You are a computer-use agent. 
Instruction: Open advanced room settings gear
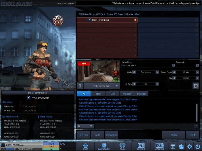coord(196,86)
